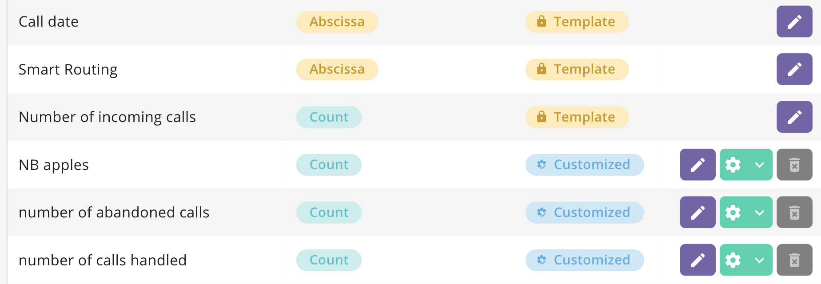Edit Number of incoming calls entry

[794, 117]
